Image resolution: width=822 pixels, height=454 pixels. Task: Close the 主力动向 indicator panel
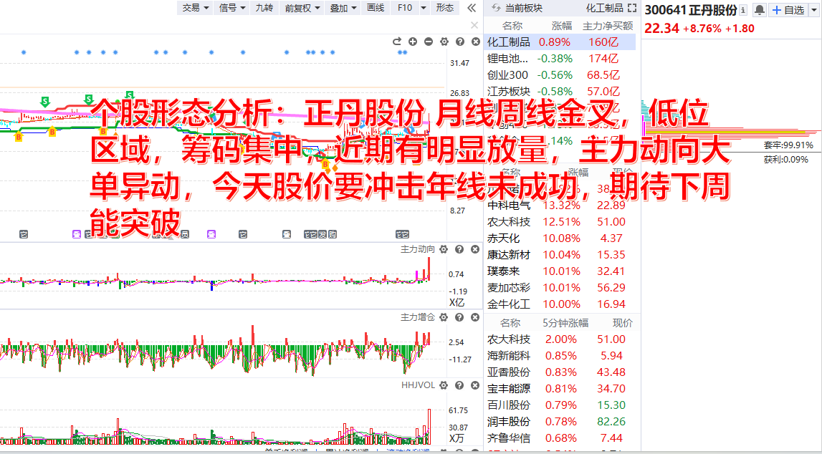pyautogui.click(x=475, y=249)
